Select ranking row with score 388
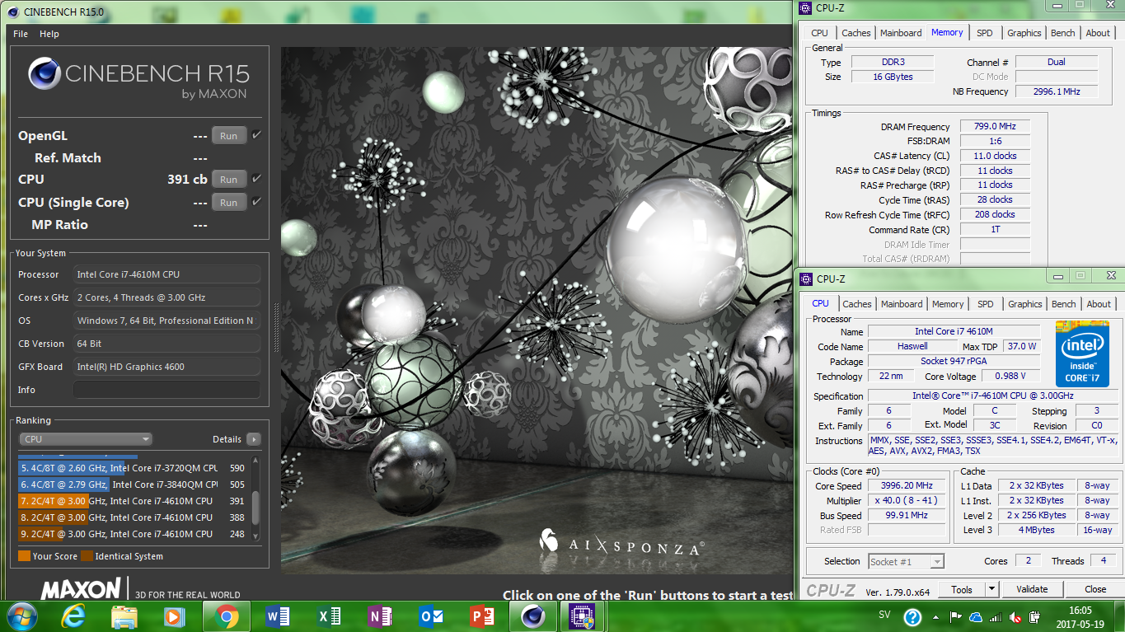 point(132,517)
